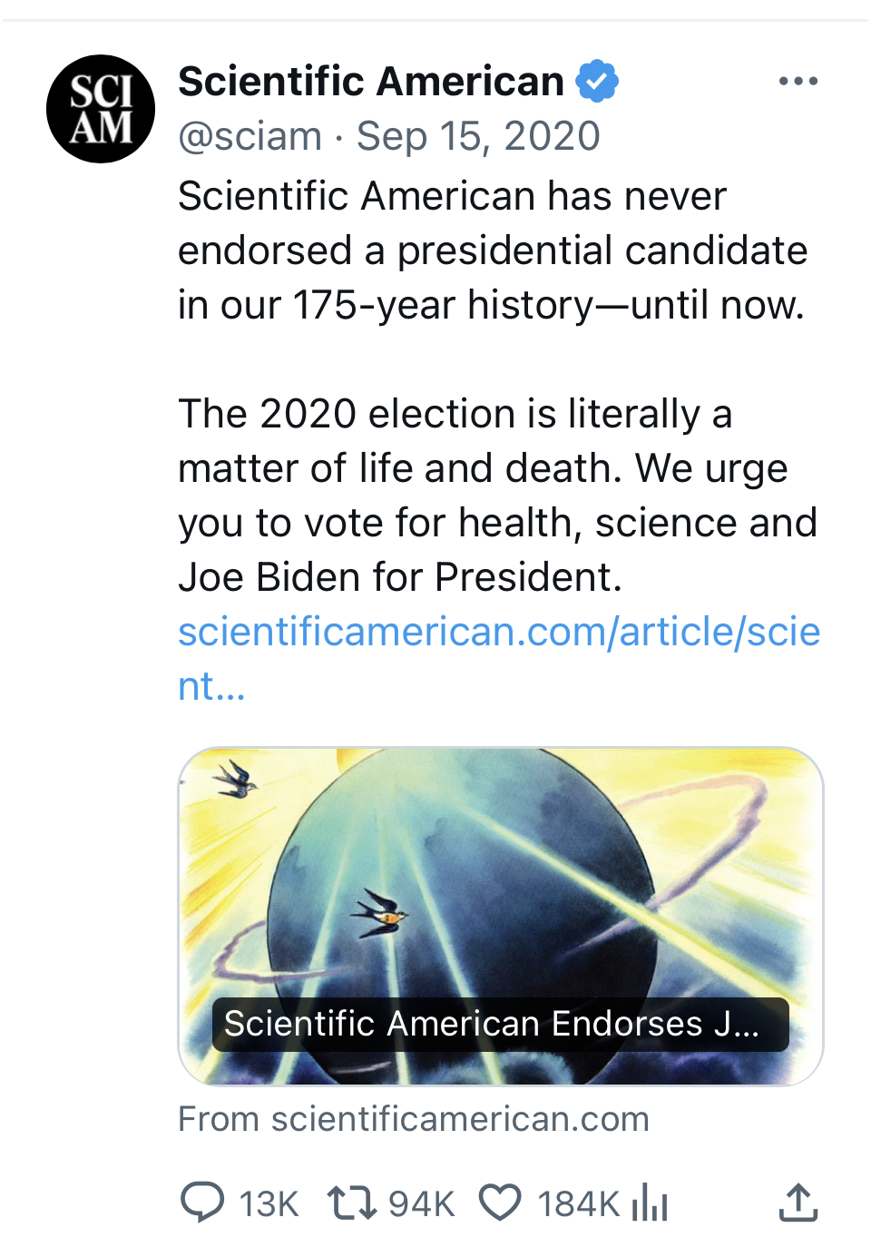871x1247 pixels.
Task: Tap the reply speech bubble icon
Action: click(202, 1203)
